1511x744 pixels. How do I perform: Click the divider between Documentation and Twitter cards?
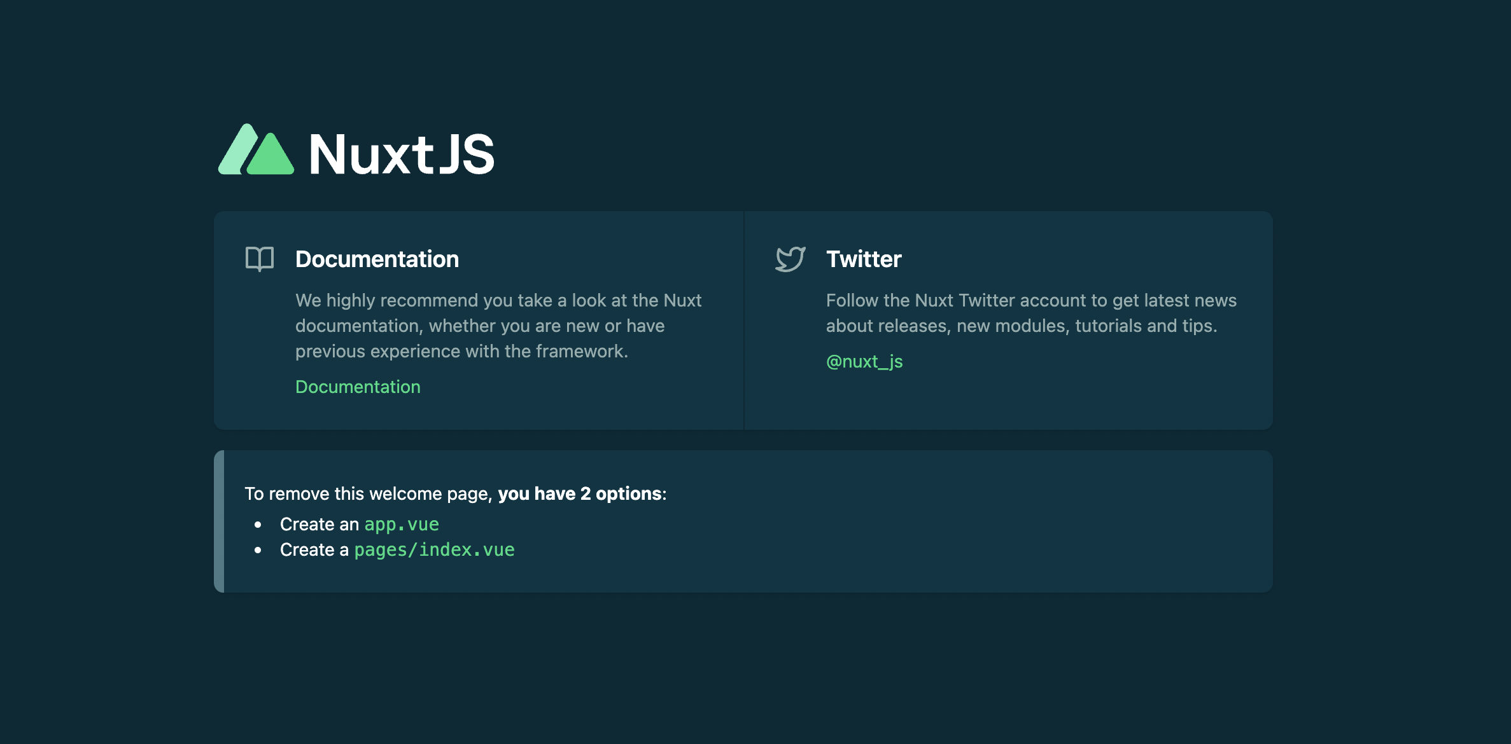(x=743, y=320)
